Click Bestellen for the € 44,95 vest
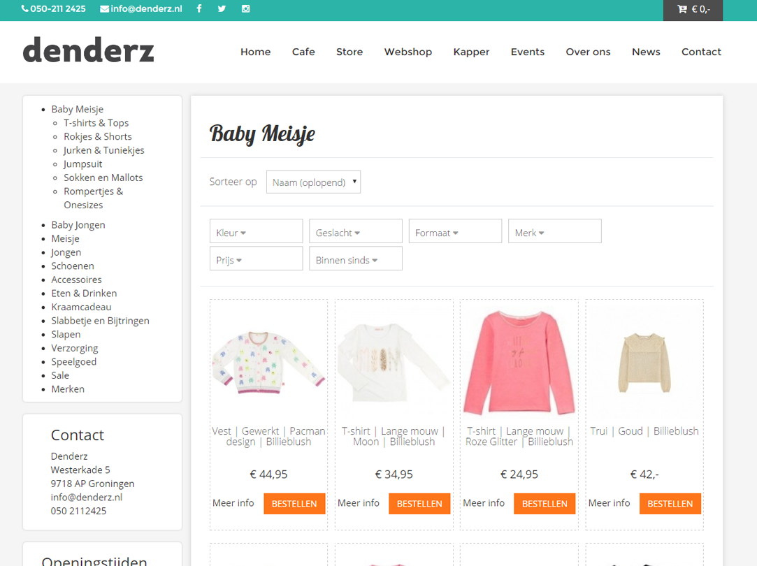The width and height of the screenshot is (757, 566). tap(294, 503)
